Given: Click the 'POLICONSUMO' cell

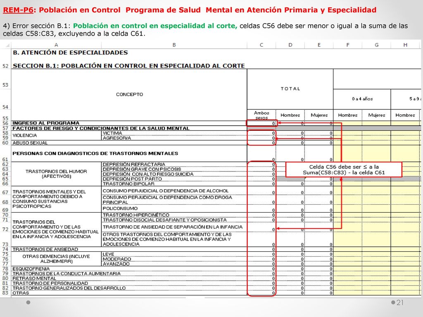Looking at the screenshot, I should click(174, 208).
